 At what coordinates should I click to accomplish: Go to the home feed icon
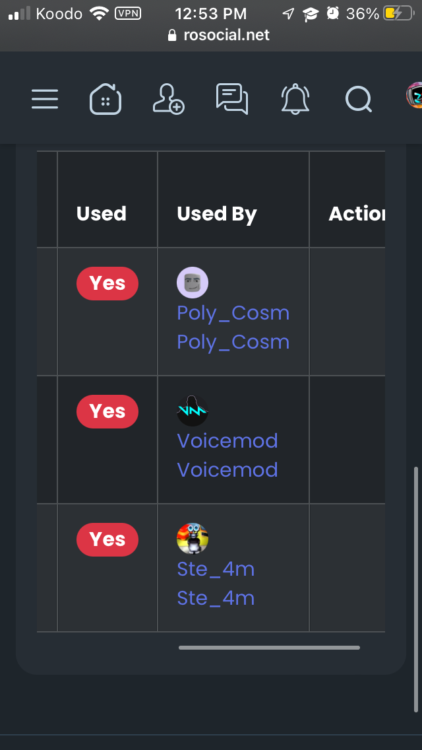click(105, 99)
